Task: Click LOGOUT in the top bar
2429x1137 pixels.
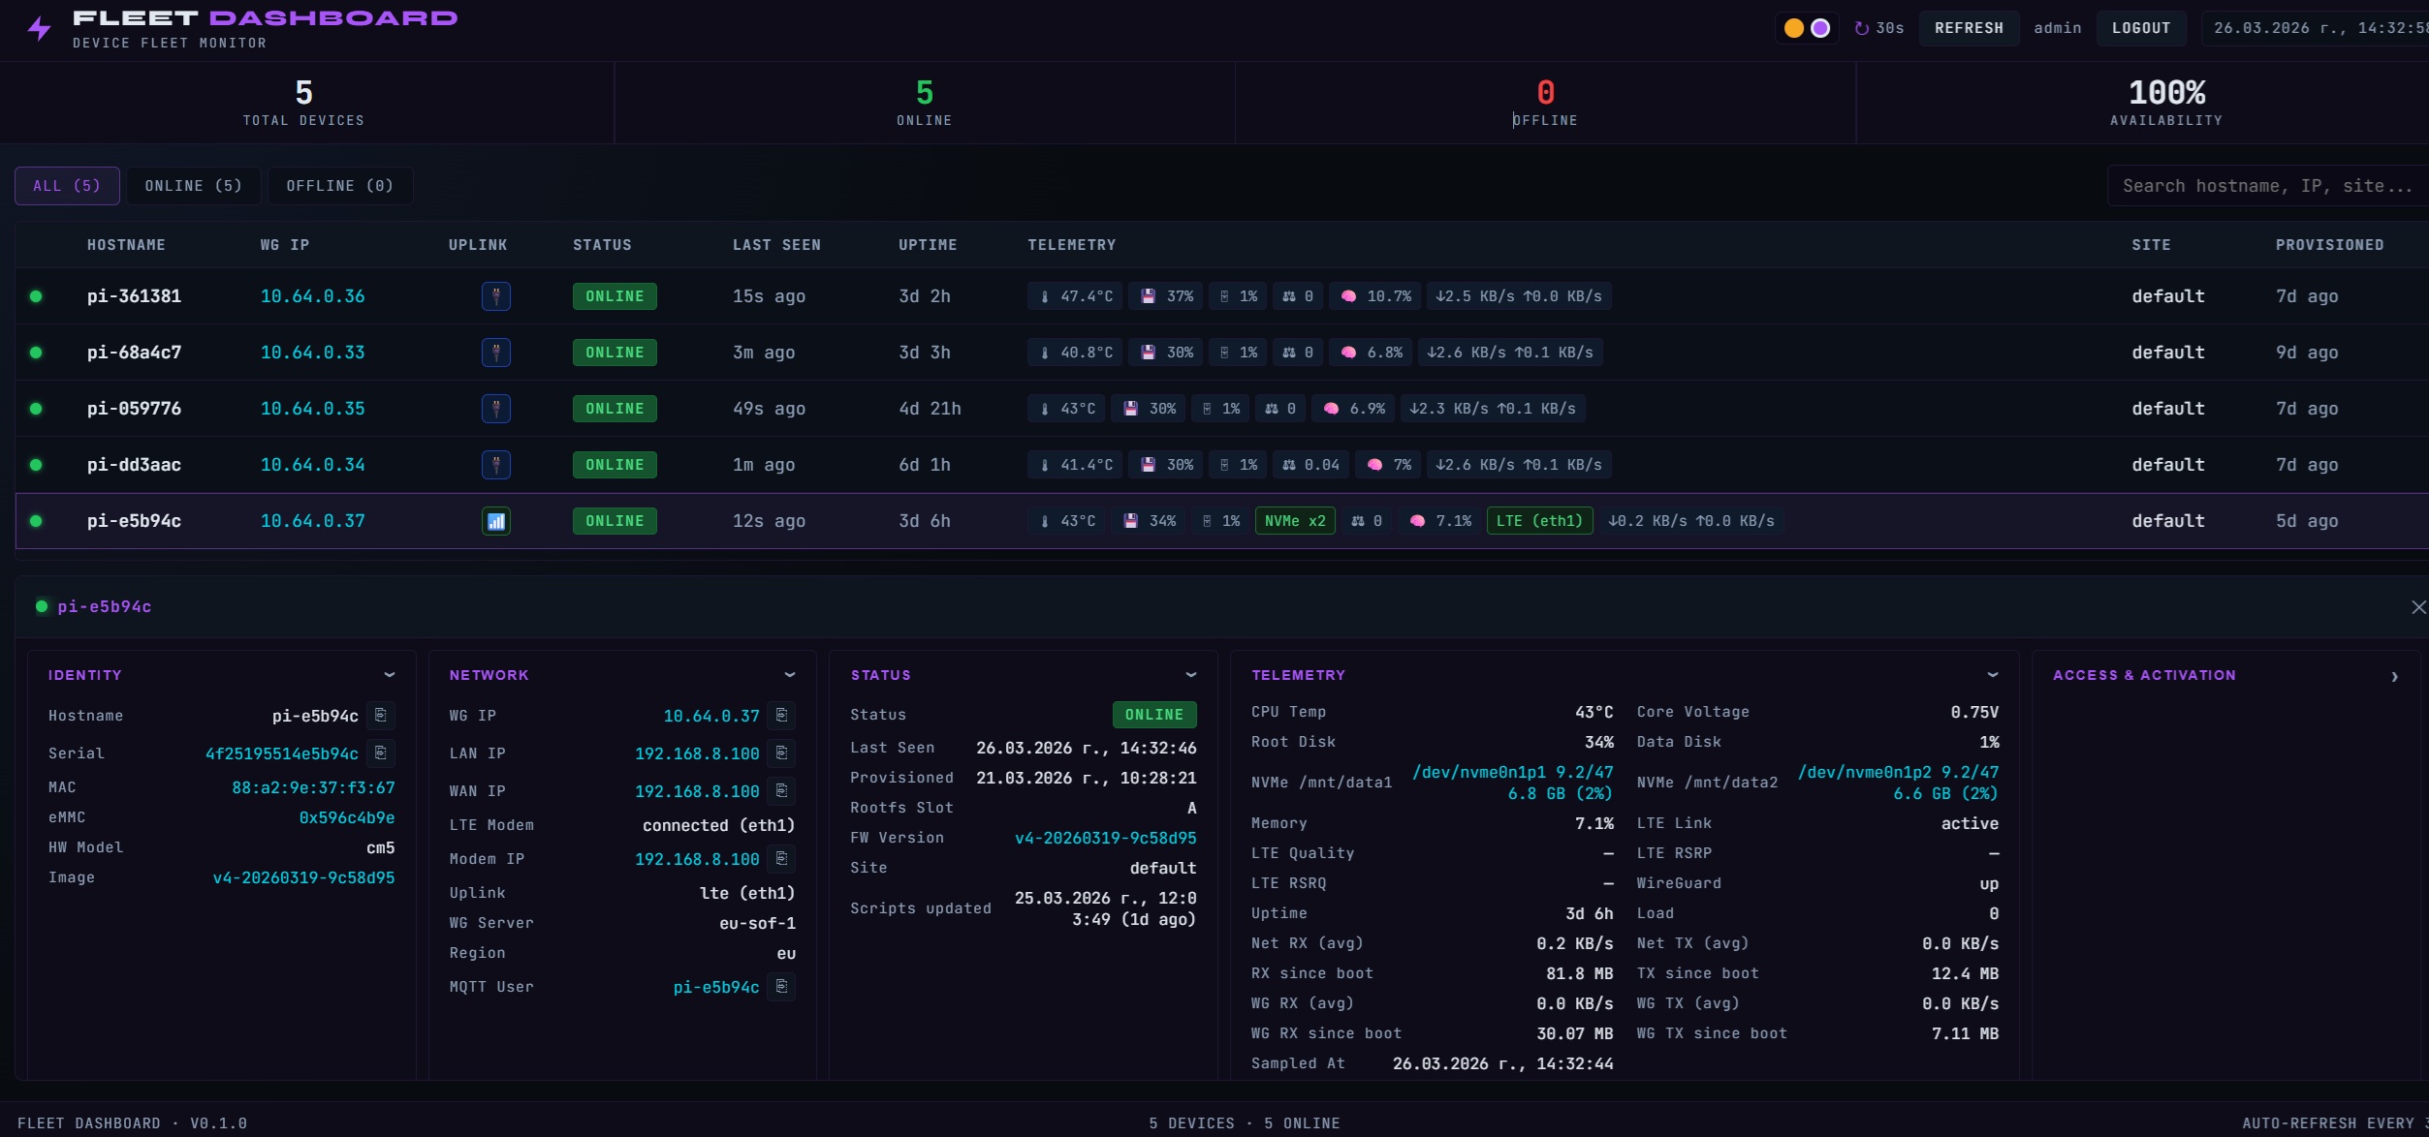Action: (x=2140, y=27)
